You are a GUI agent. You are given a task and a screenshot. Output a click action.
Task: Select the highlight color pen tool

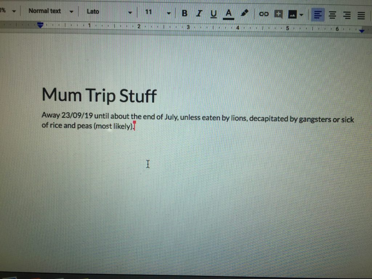[x=244, y=13]
